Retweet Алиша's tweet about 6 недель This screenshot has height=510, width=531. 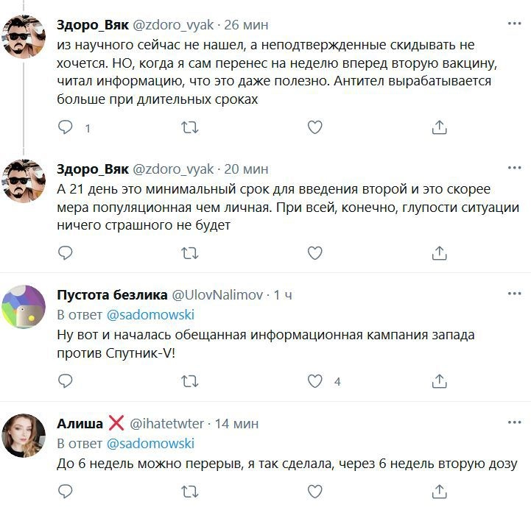pos(189,490)
